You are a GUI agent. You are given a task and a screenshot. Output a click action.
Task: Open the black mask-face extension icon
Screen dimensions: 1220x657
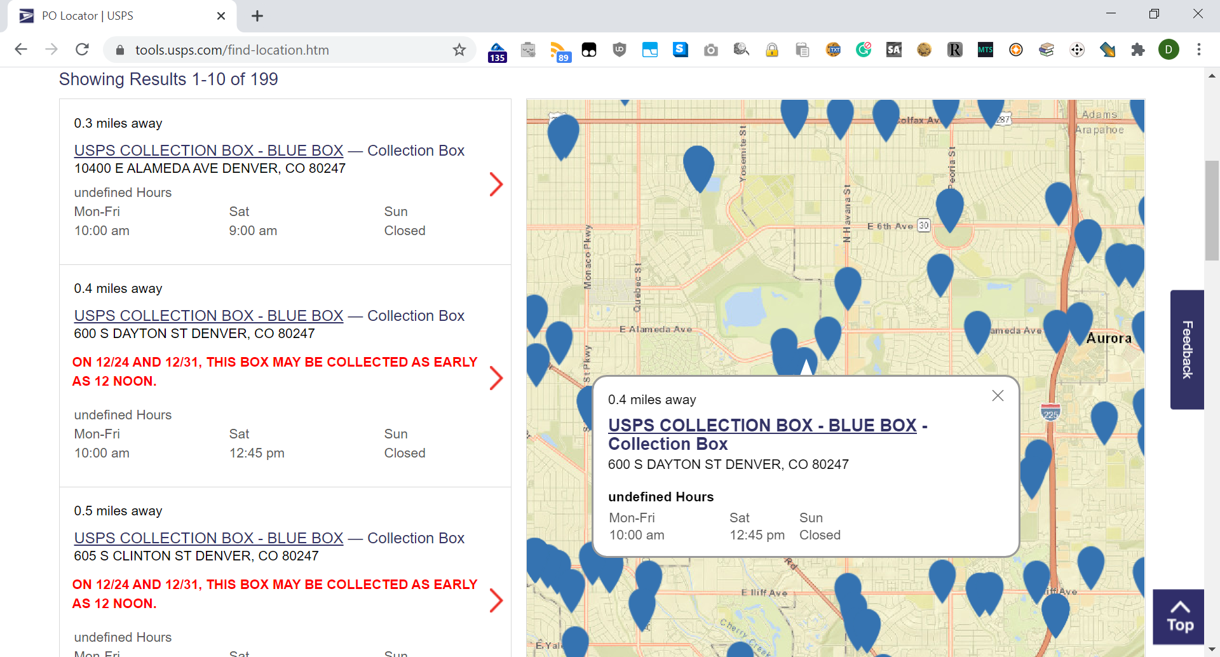589,50
